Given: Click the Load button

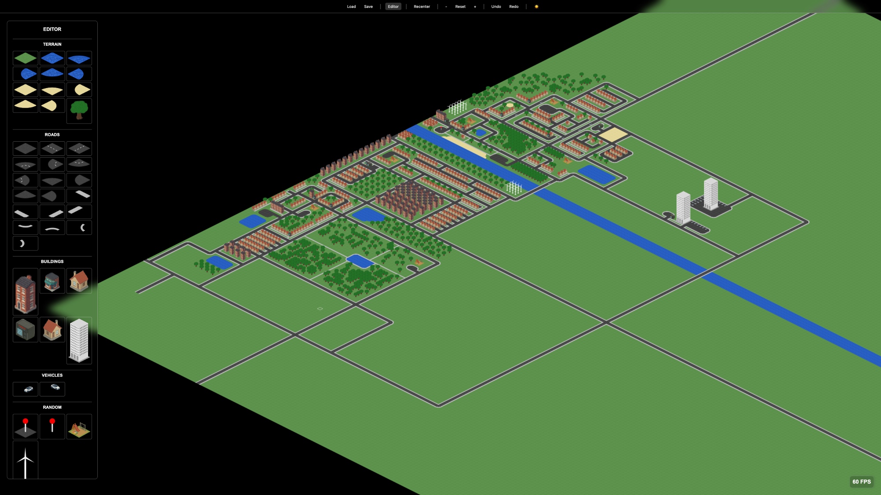Looking at the screenshot, I should click(351, 7).
